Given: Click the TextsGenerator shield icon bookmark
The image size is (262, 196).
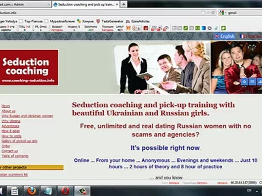Looking at the screenshot, I should coord(98,21).
